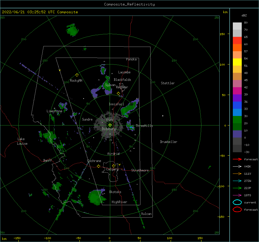Image resolution: width=259 pixels, height=242 pixels.
Task: Click the Composite_Reflectivity title
Action: point(129,4)
